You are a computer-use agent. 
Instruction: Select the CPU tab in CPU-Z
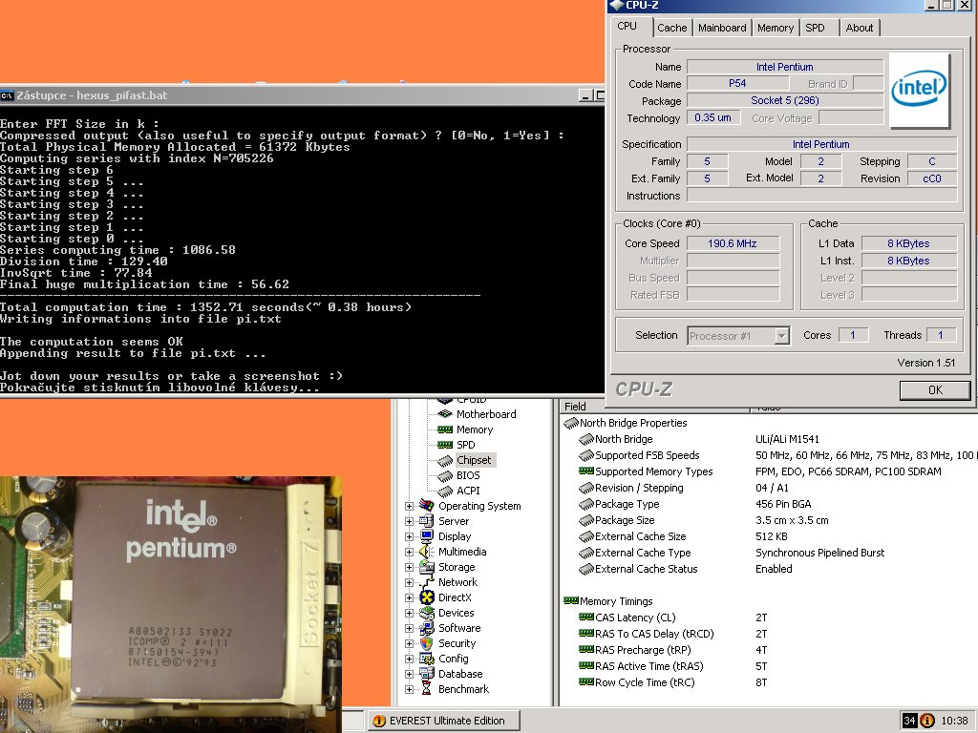tap(627, 26)
